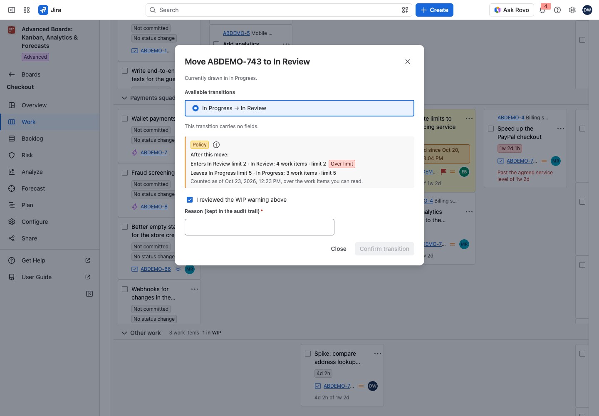Open more options on Spike card
The height and width of the screenshot is (416, 599).
click(x=378, y=354)
